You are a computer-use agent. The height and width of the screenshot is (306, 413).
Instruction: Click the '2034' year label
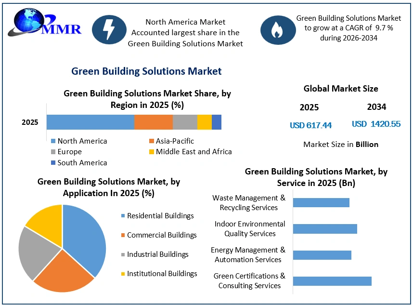click(x=376, y=107)
